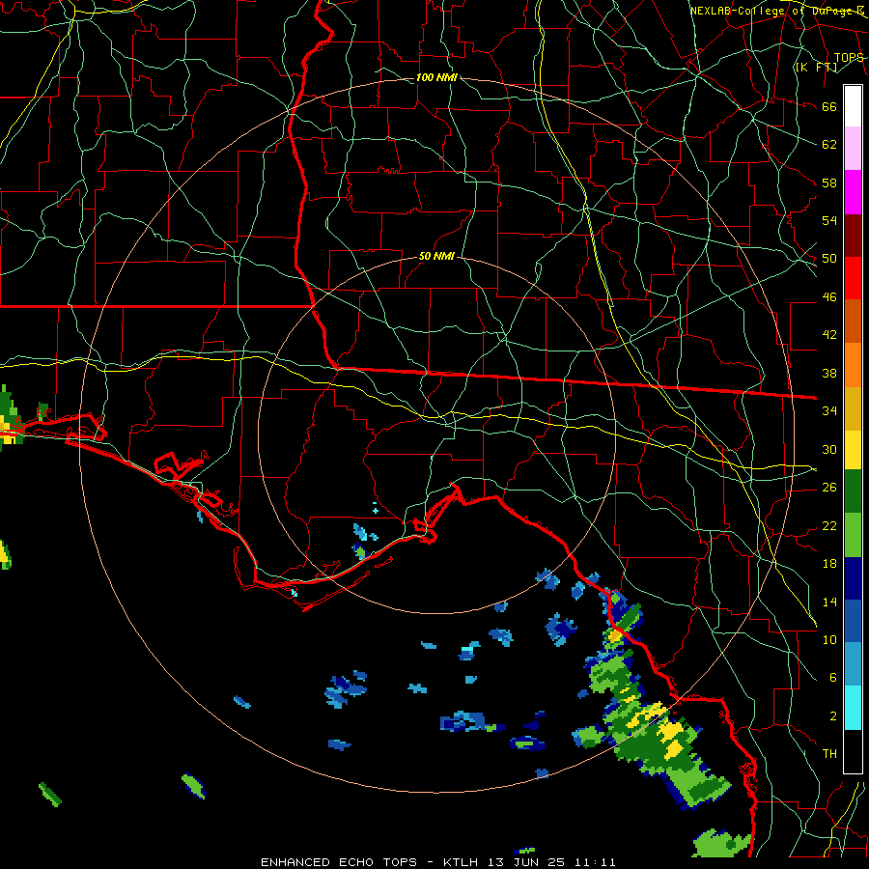Select the dark red legend color band
Screen dimensions: 869x869
[853, 235]
